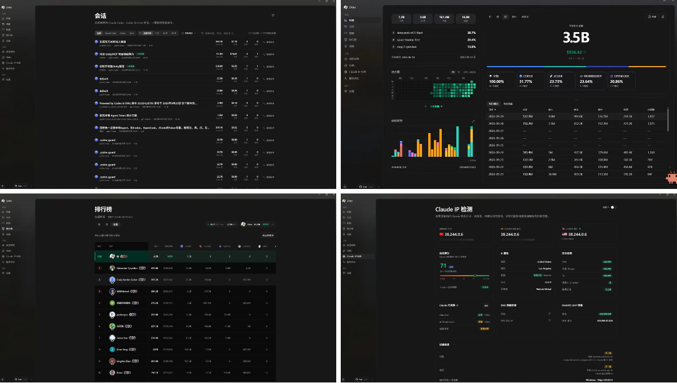Viewport: 677px width, 383px height.
Task: Select the 周 range tab in token dashboard
Action: (x=498, y=17)
